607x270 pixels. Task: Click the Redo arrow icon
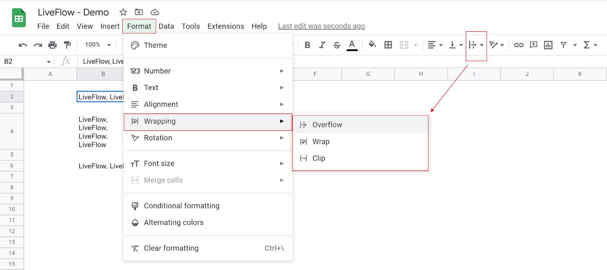(x=38, y=45)
